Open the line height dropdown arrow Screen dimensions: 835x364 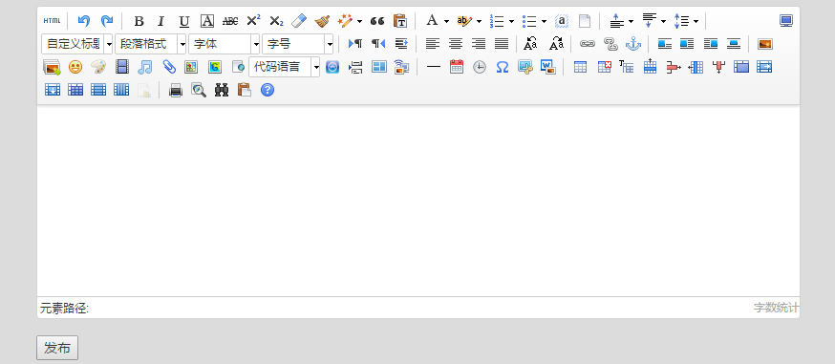696,21
